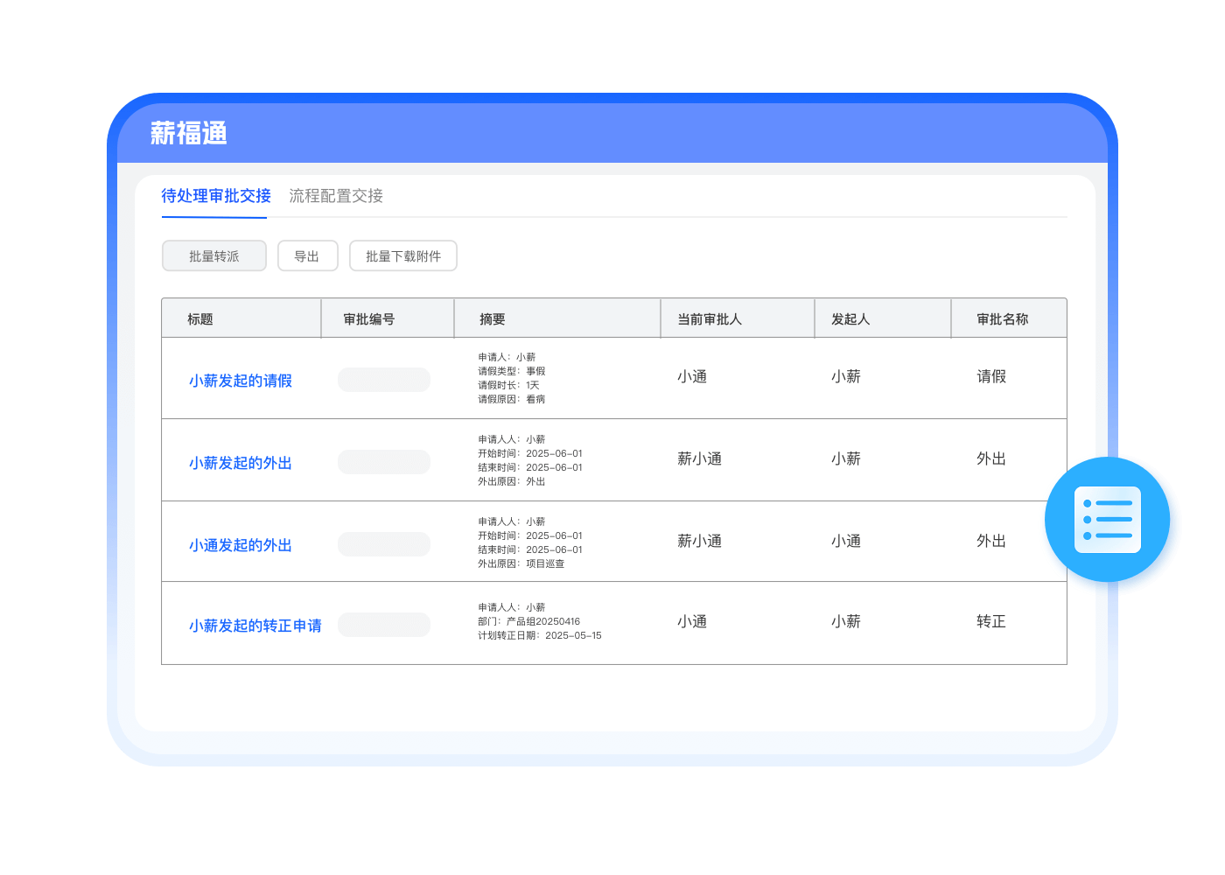The image size is (1225, 875).
Task: Open the 小薪发起的请假 approval link
Action: (241, 381)
